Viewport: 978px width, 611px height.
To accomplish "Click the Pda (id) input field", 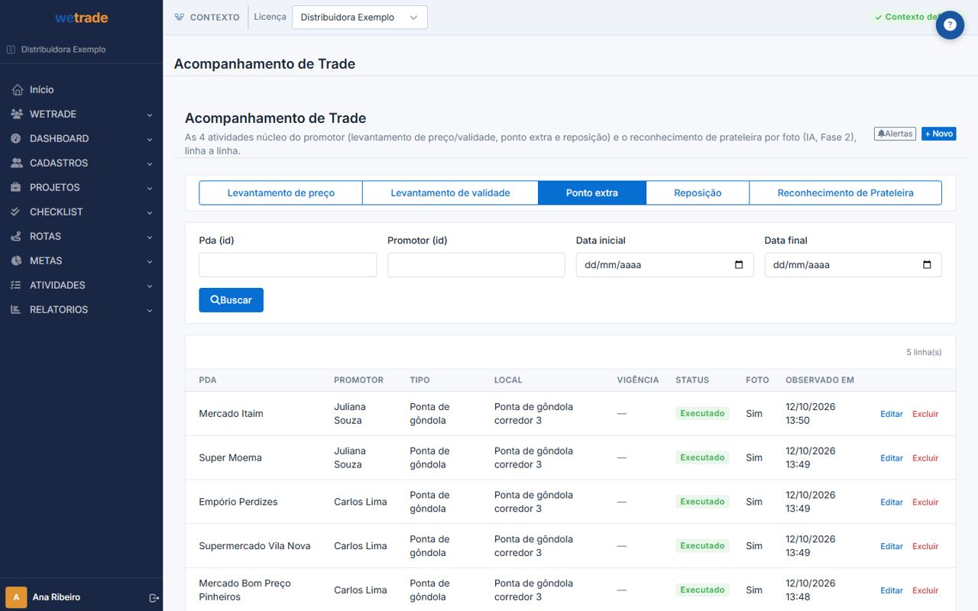I will point(287,265).
